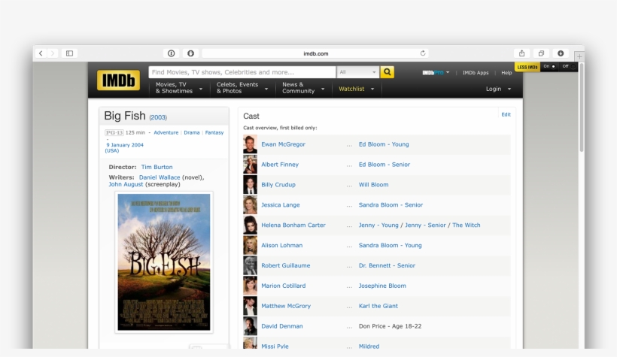Screen dimensions: 617x357
Task: Open Missi Pyle name link
Action: pos(275,346)
